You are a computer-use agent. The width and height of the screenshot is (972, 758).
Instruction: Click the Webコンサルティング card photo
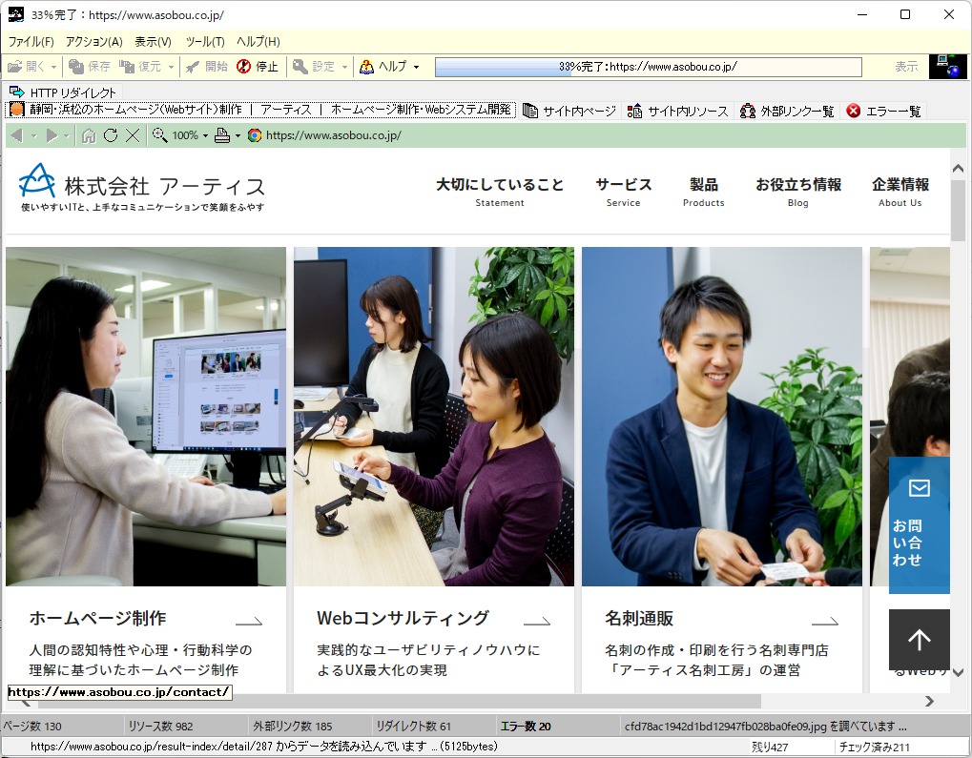click(x=434, y=417)
